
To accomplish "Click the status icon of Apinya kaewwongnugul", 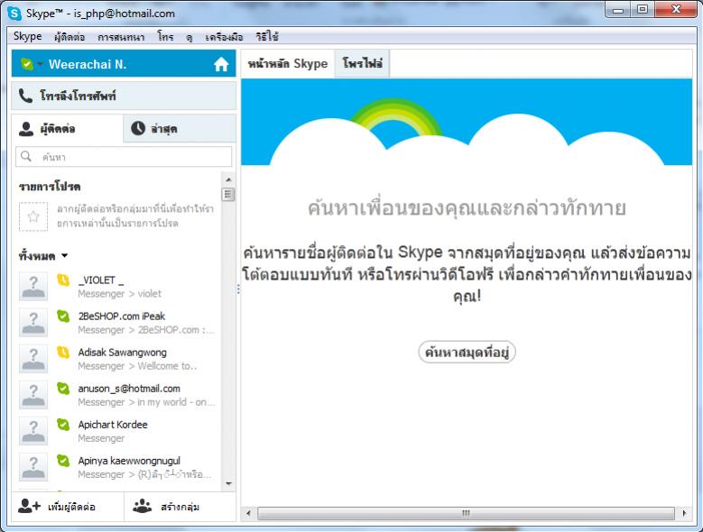I will point(63,461).
